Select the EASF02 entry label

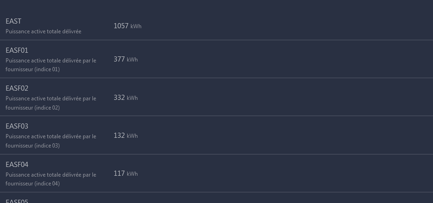[17, 88]
